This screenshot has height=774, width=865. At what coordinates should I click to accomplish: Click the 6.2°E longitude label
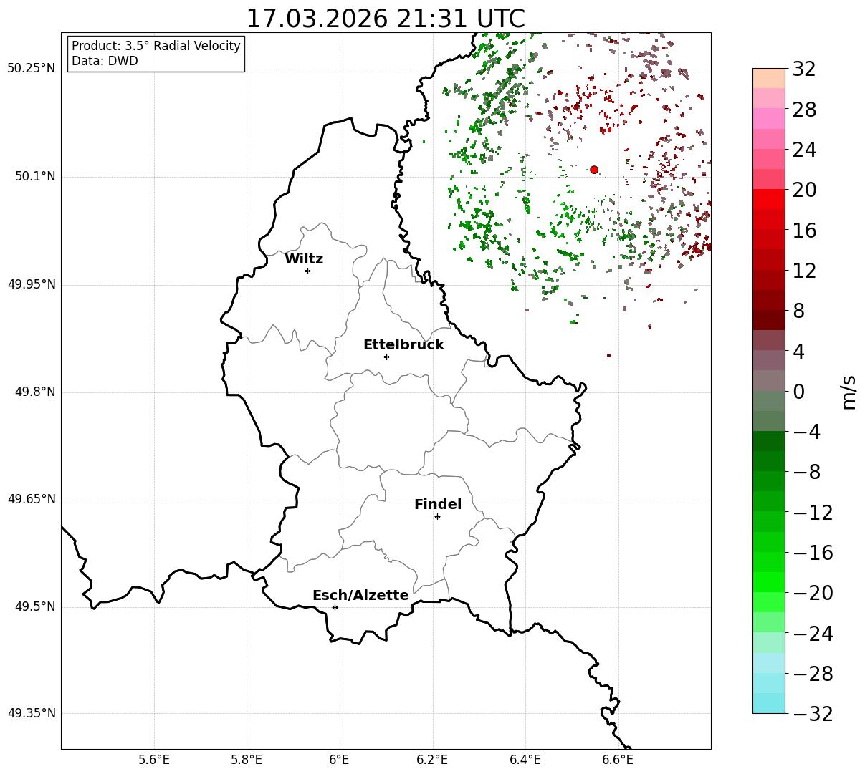pos(432,760)
